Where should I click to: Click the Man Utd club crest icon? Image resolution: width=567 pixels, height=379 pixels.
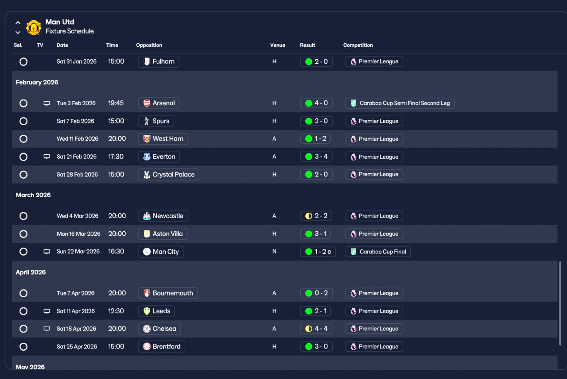[34, 27]
